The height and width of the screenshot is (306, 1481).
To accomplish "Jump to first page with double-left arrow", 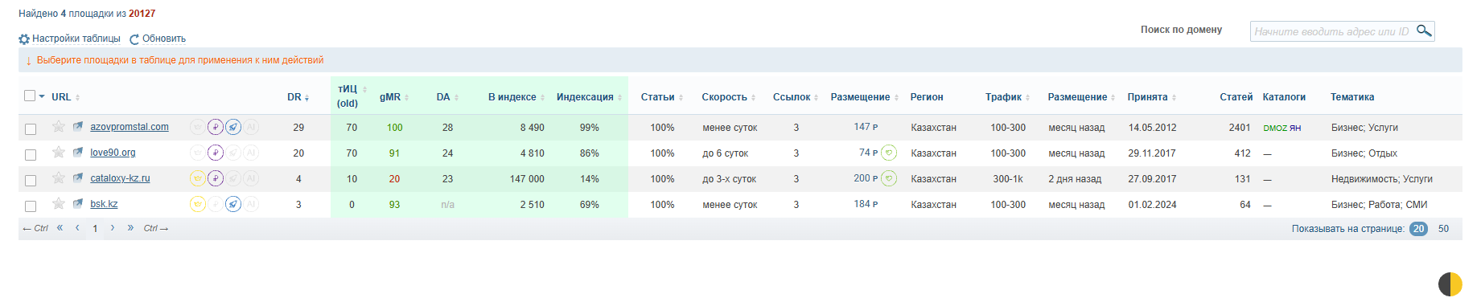I will 60,228.
